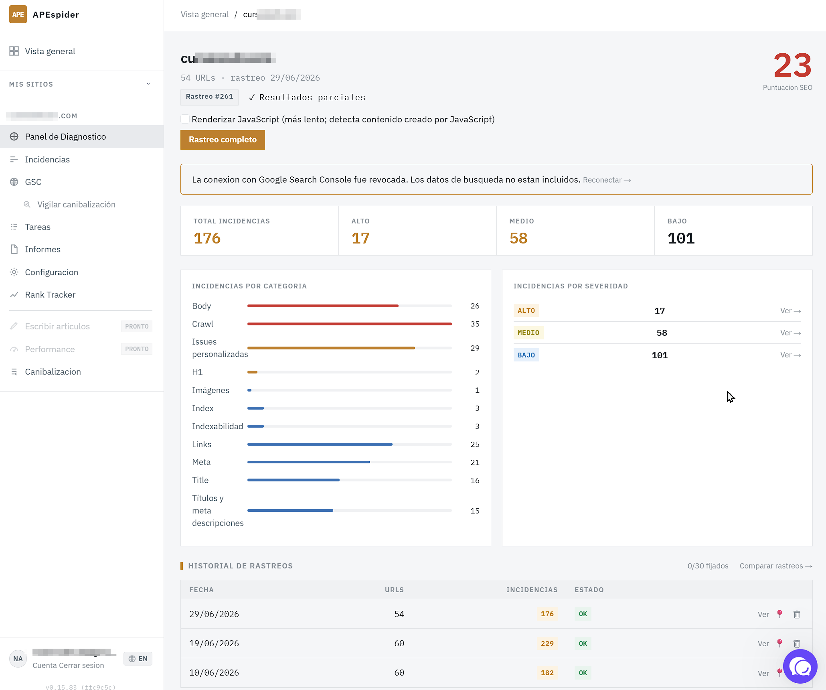Pin the 19/06/2026 crawl
826x690 pixels.
[x=779, y=643]
